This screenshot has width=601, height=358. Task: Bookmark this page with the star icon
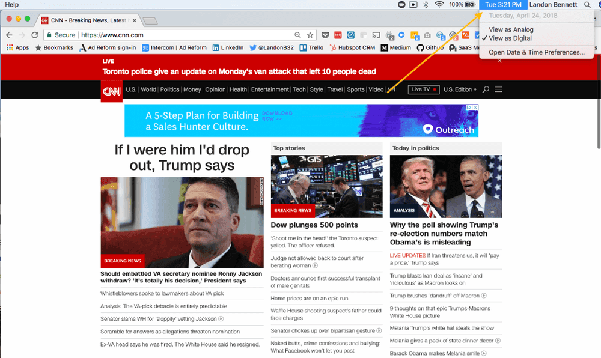point(310,35)
